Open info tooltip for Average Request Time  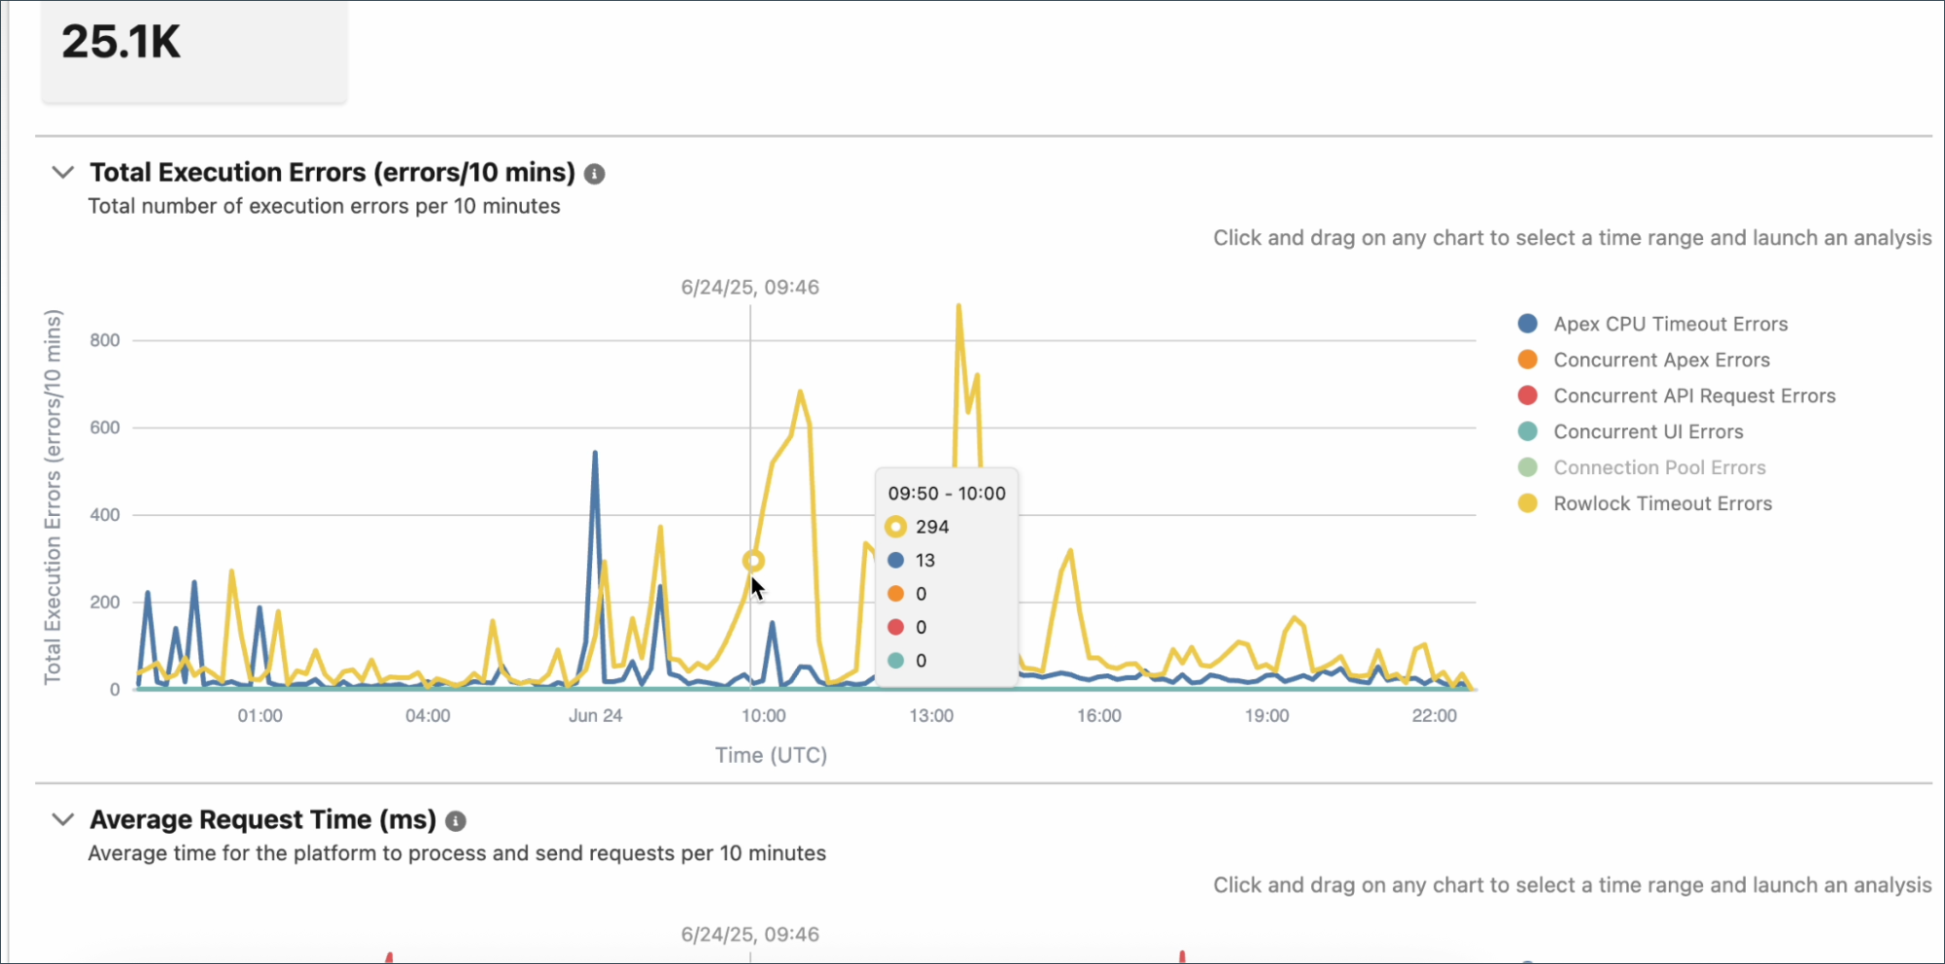click(456, 821)
